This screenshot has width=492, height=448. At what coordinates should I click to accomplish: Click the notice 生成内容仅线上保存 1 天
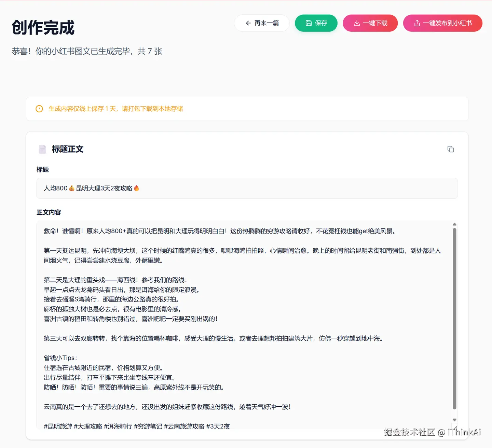click(115, 109)
